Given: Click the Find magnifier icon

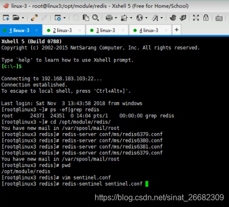Looking at the screenshot, I should click(96, 17).
